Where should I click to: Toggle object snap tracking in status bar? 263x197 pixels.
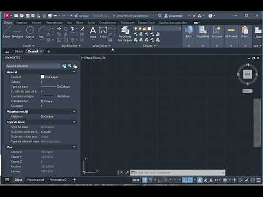pyautogui.click(x=185, y=180)
